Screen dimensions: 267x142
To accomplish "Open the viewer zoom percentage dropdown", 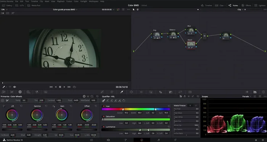I will pos(4,10).
